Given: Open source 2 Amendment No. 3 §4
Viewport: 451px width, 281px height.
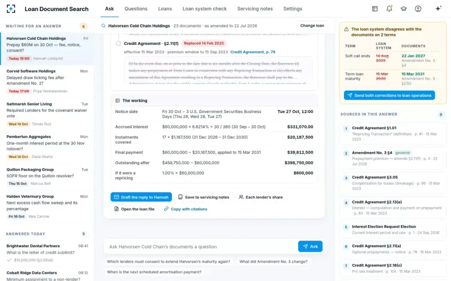Looking at the screenshot, I should [393, 158].
